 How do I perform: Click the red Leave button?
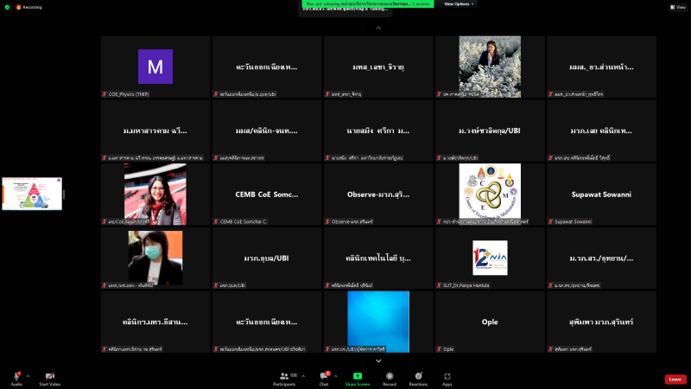point(675,379)
